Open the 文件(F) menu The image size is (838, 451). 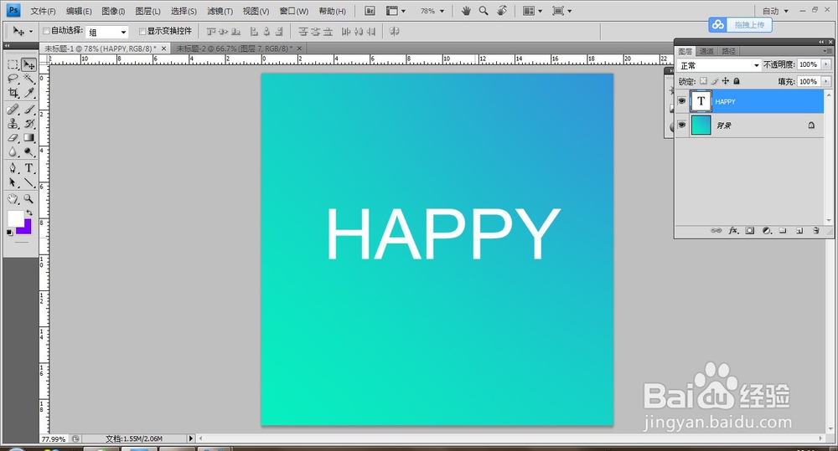point(43,11)
